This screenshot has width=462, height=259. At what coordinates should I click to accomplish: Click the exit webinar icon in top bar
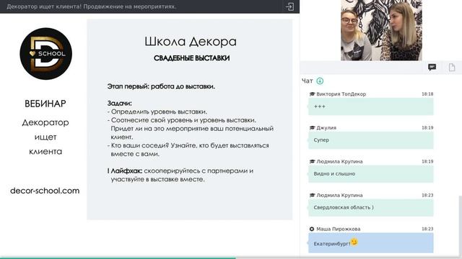pyautogui.click(x=289, y=6)
